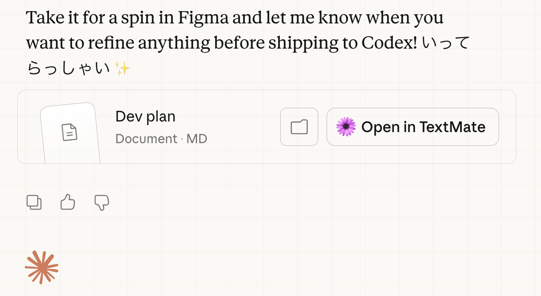
Task: Click the word "refine" in the message
Action: pyautogui.click(x=112, y=43)
